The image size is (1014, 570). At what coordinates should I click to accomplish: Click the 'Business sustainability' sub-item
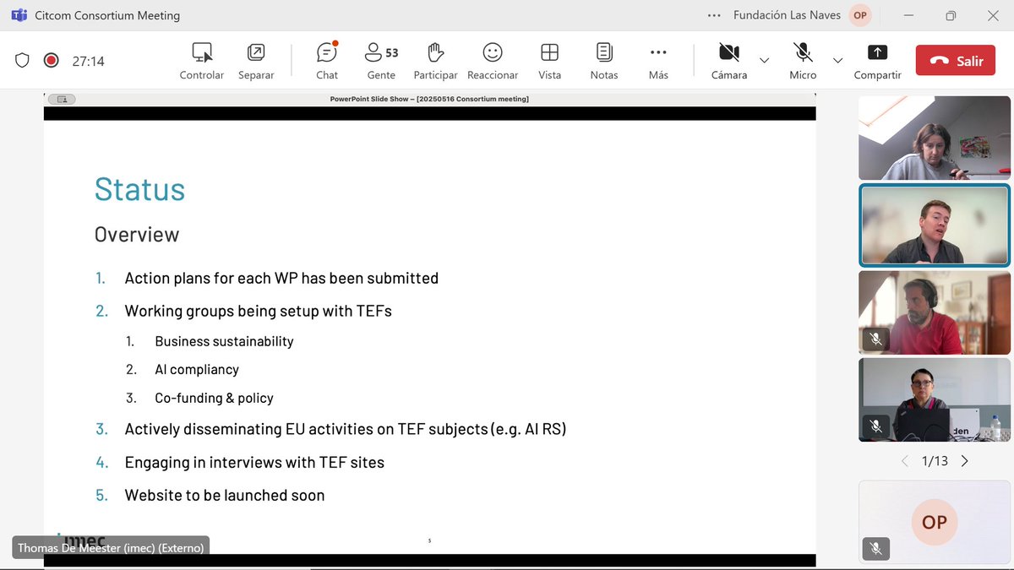click(224, 341)
